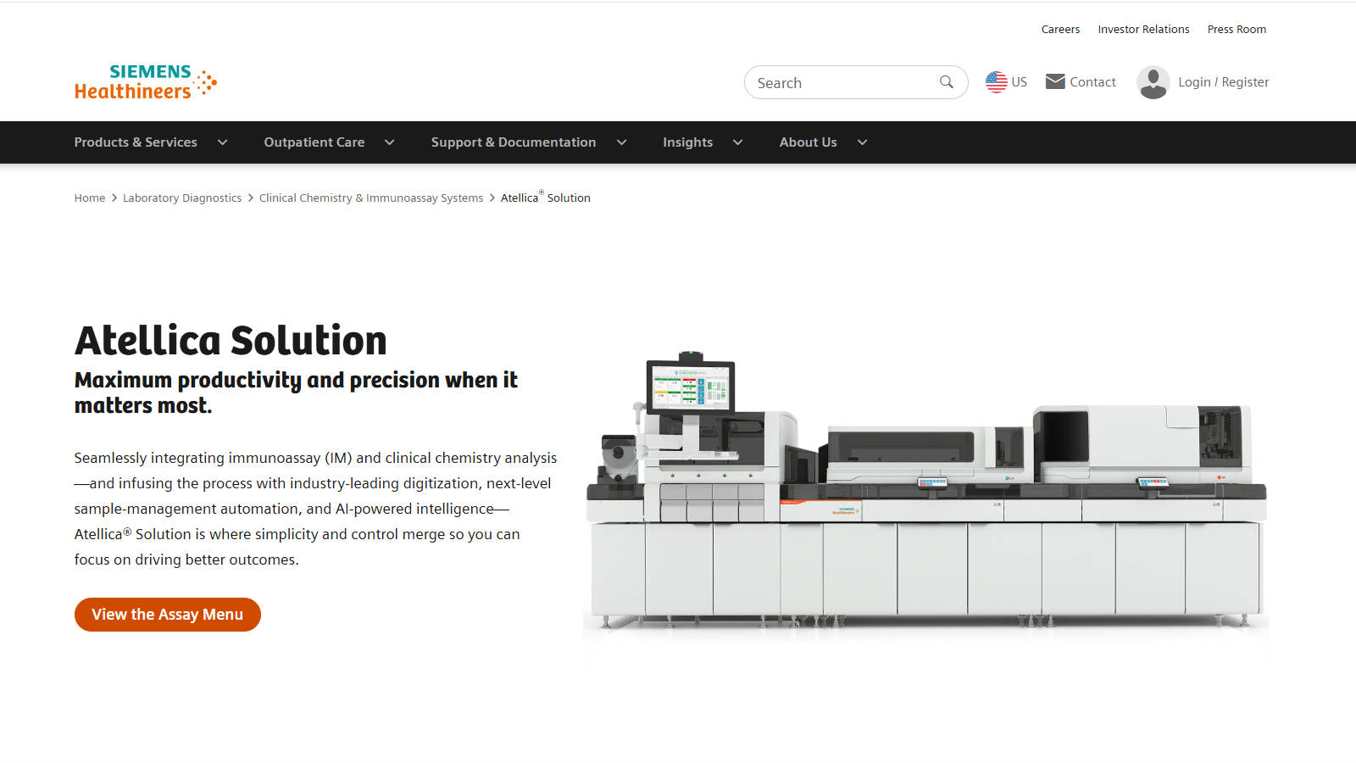Click the Siemens Healthineers logo
1356x763 pixels.
(146, 82)
